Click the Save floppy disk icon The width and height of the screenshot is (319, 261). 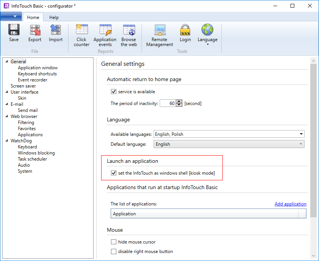tap(14, 30)
